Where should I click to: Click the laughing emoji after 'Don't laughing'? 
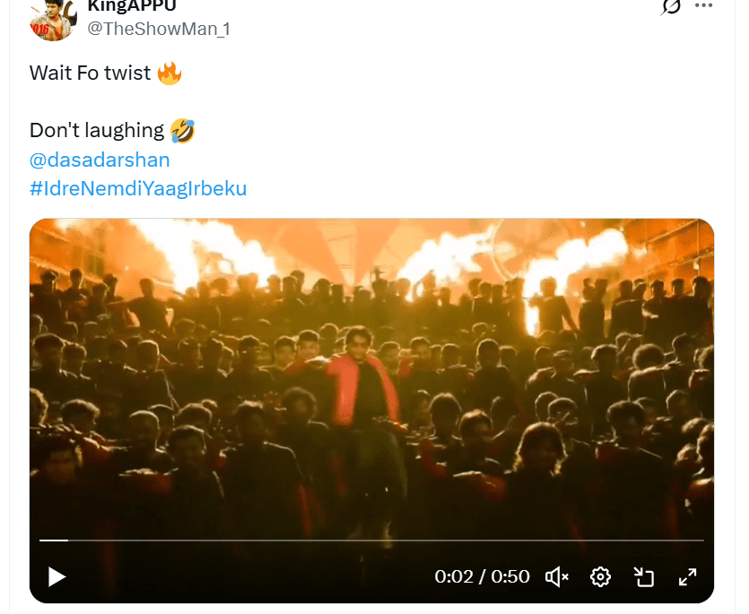coord(183,130)
